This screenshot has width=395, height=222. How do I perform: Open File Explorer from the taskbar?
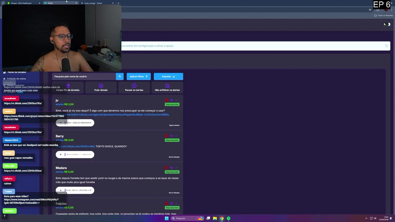[x=215, y=218]
